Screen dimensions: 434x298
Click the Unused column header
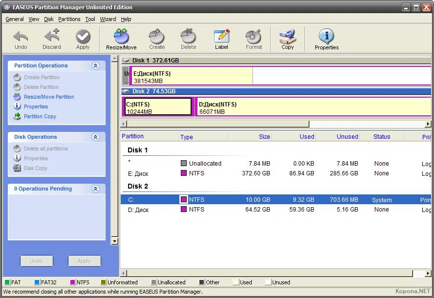(338, 136)
